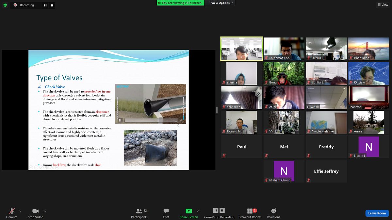Image resolution: width=392 pixels, height=220 pixels.
Task: Expand share options arrow beside Share Screen
Action: pyautogui.click(x=198, y=211)
